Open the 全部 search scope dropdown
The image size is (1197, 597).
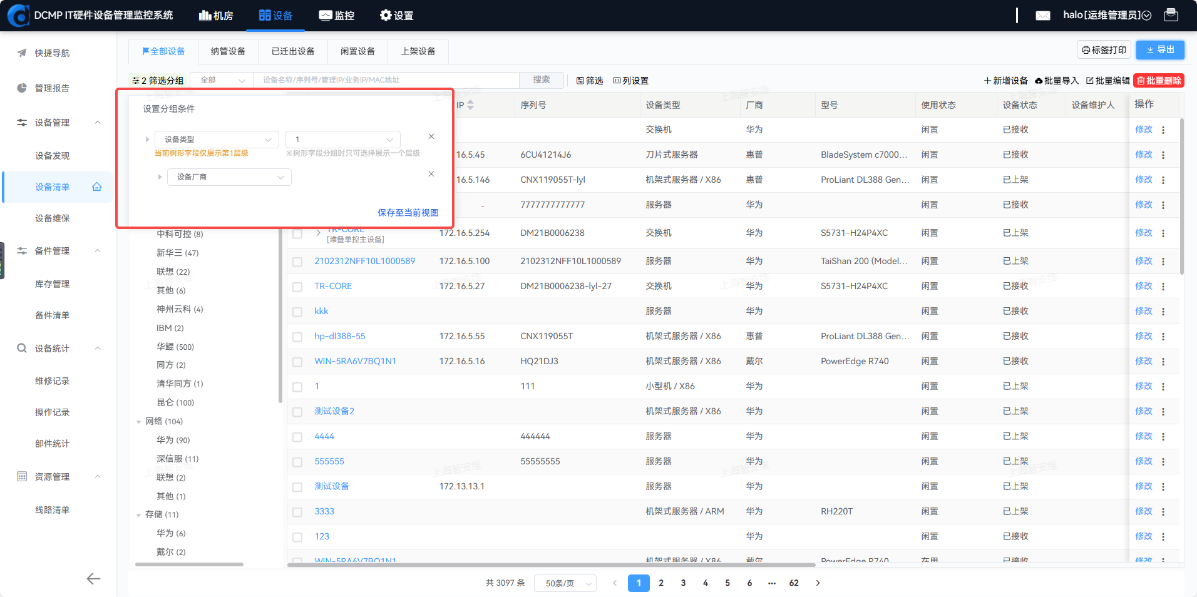(222, 80)
